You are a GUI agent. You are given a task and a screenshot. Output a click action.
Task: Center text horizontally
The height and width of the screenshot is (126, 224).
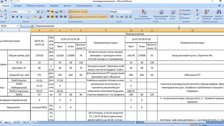coord(52,17)
